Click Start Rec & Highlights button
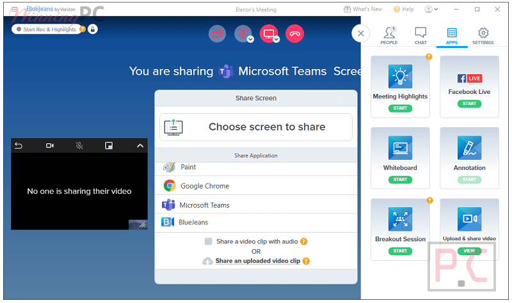The height and width of the screenshot is (303, 512). click(x=46, y=29)
